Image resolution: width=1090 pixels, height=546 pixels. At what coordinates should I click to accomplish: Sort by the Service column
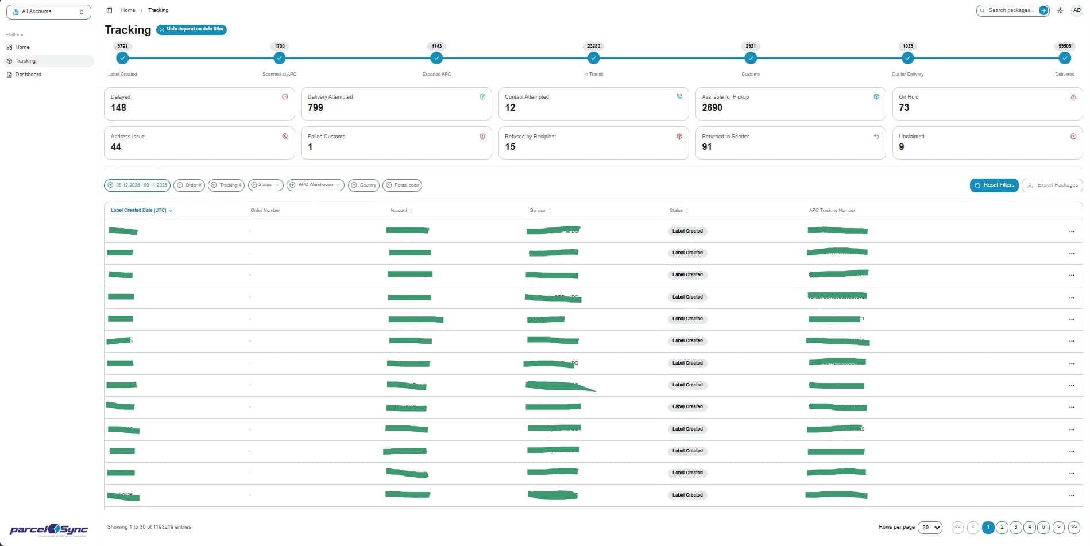540,210
